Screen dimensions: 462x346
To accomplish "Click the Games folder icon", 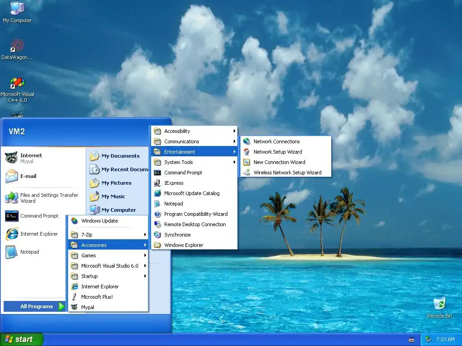I will 74,255.
